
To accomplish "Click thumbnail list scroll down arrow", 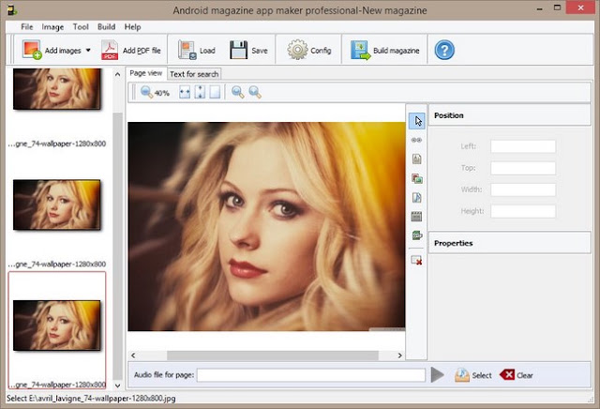I will [x=117, y=386].
